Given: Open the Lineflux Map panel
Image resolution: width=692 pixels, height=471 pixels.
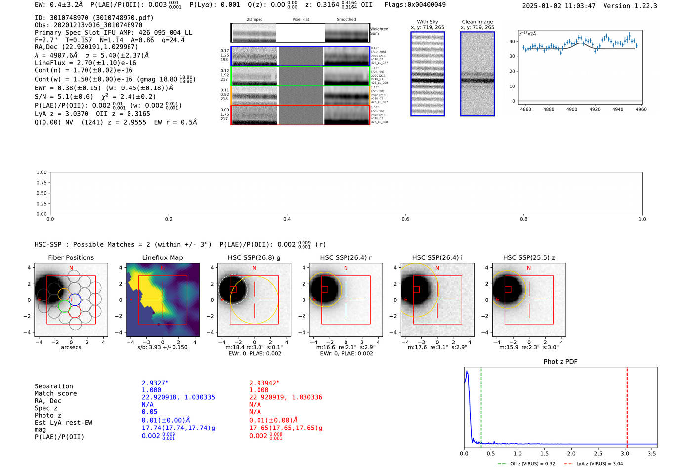Looking at the screenshot, I should [x=163, y=300].
